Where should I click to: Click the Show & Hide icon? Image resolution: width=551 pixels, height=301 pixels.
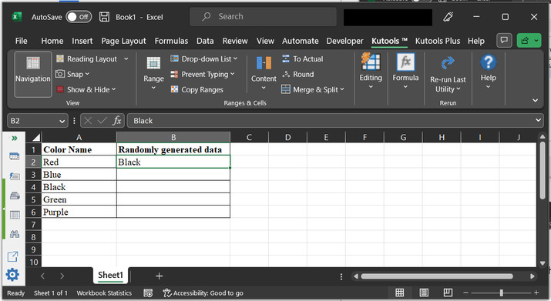point(60,89)
